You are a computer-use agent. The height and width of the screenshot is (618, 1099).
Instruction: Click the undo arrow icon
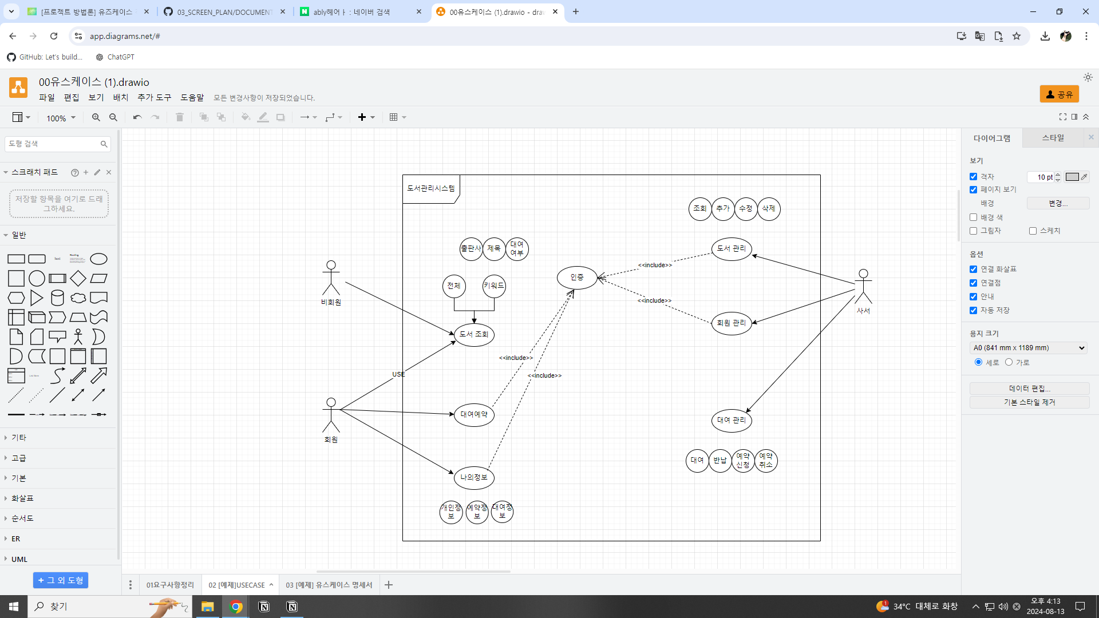(x=137, y=117)
